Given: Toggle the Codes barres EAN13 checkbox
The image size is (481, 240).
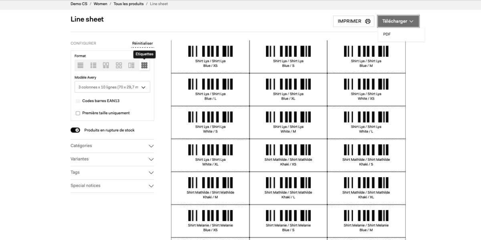Looking at the screenshot, I should (78, 101).
